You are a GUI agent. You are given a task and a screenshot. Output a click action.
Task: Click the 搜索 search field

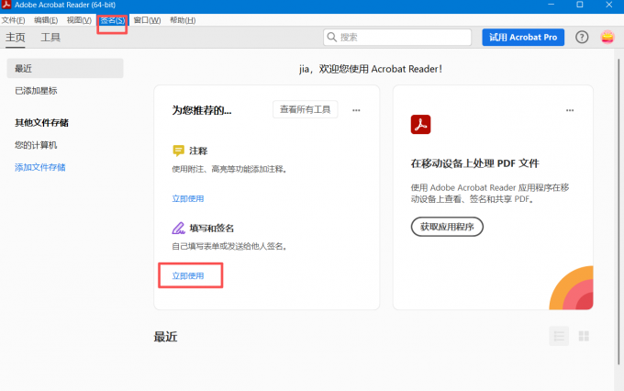(x=397, y=38)
